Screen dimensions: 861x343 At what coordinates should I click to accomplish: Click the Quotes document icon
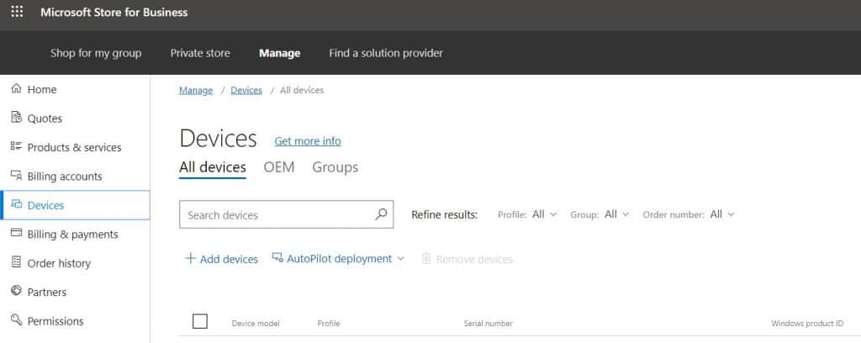click(x=17, y=118)
